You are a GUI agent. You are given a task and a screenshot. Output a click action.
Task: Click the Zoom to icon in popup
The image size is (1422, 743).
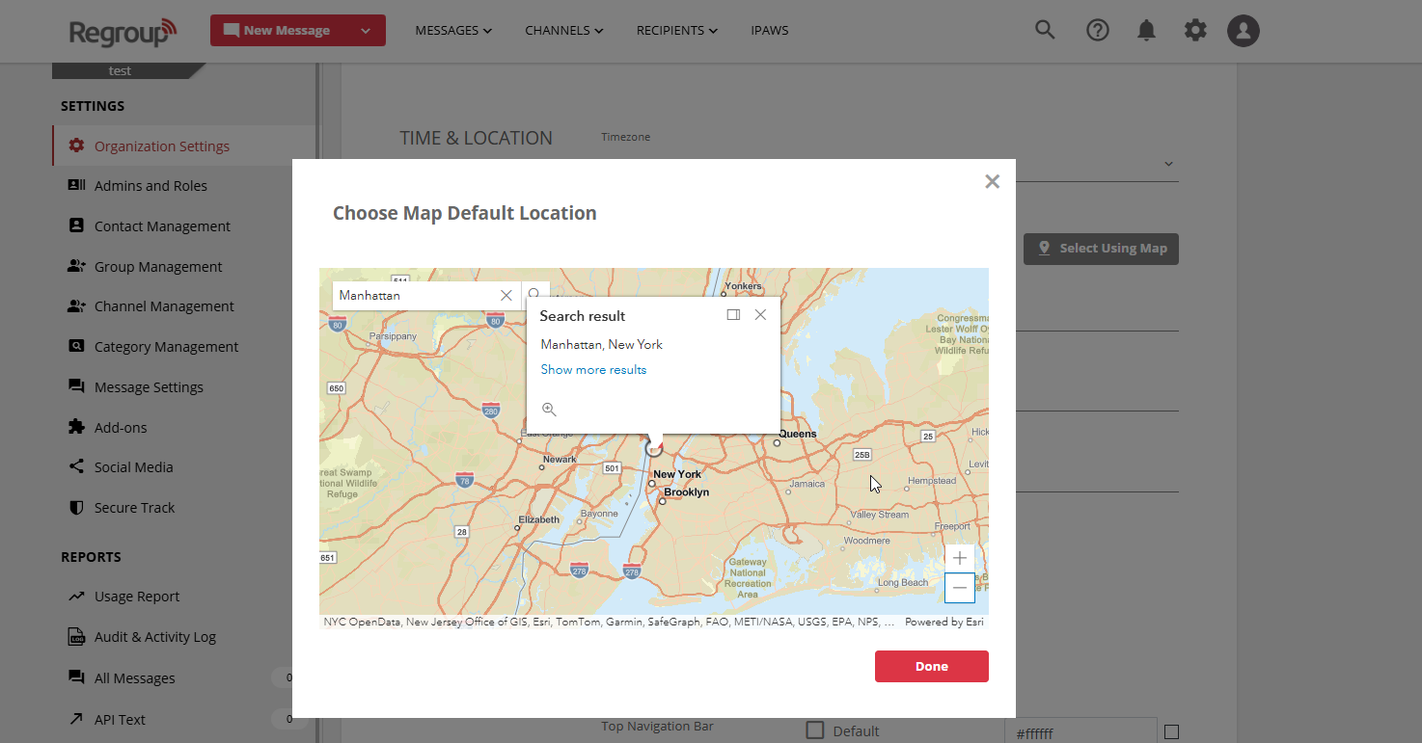[549, 410]
